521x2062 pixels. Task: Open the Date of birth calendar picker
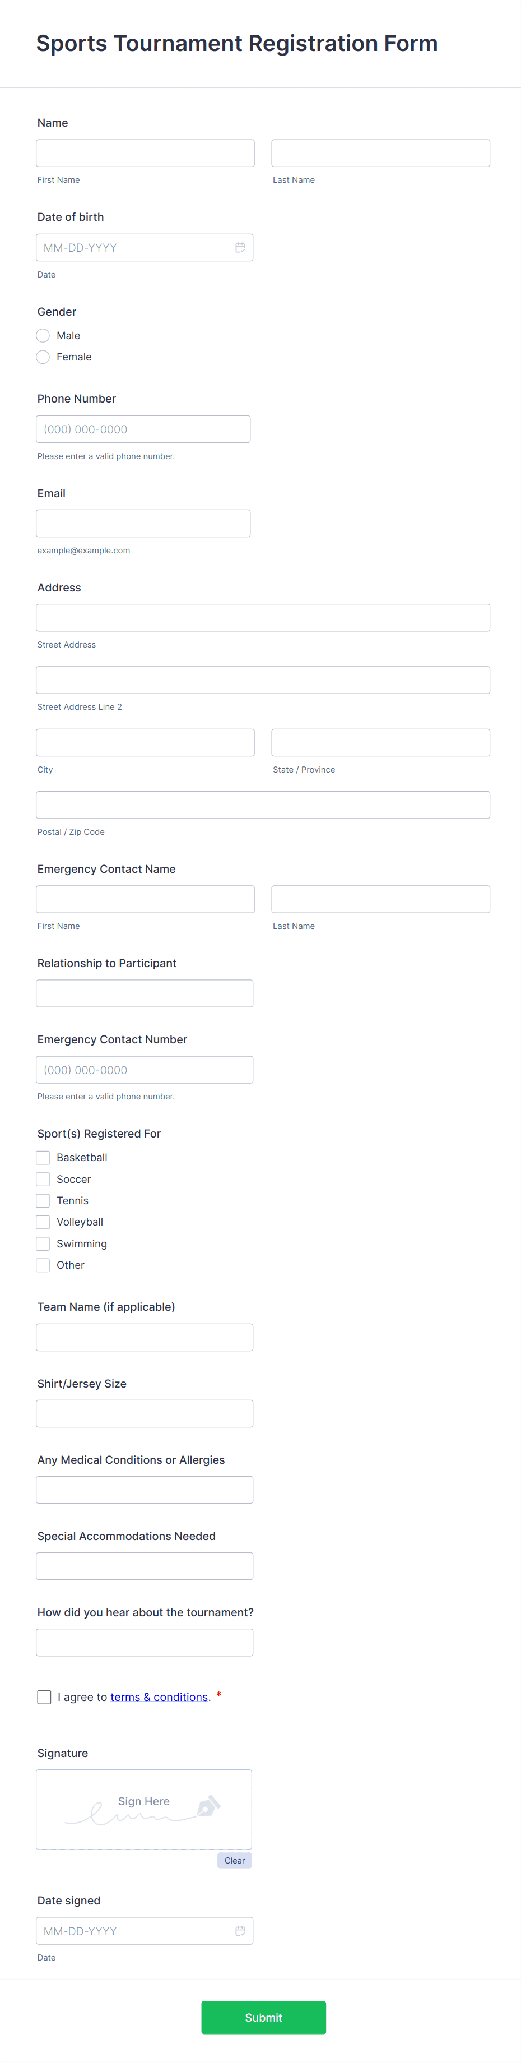[x=239, y=247]
